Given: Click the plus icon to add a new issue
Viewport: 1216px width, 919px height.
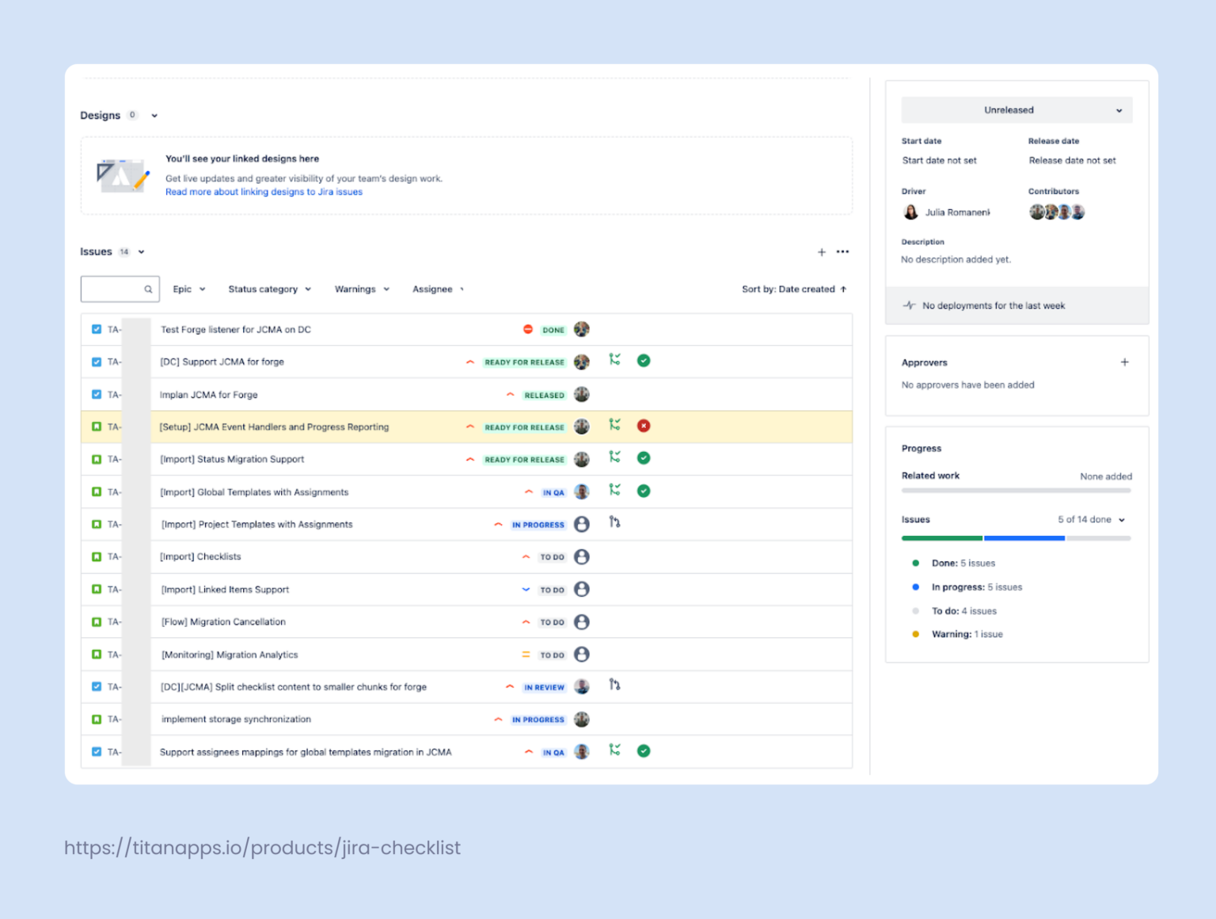Looking at the screenshot, I should pos(822,252).
